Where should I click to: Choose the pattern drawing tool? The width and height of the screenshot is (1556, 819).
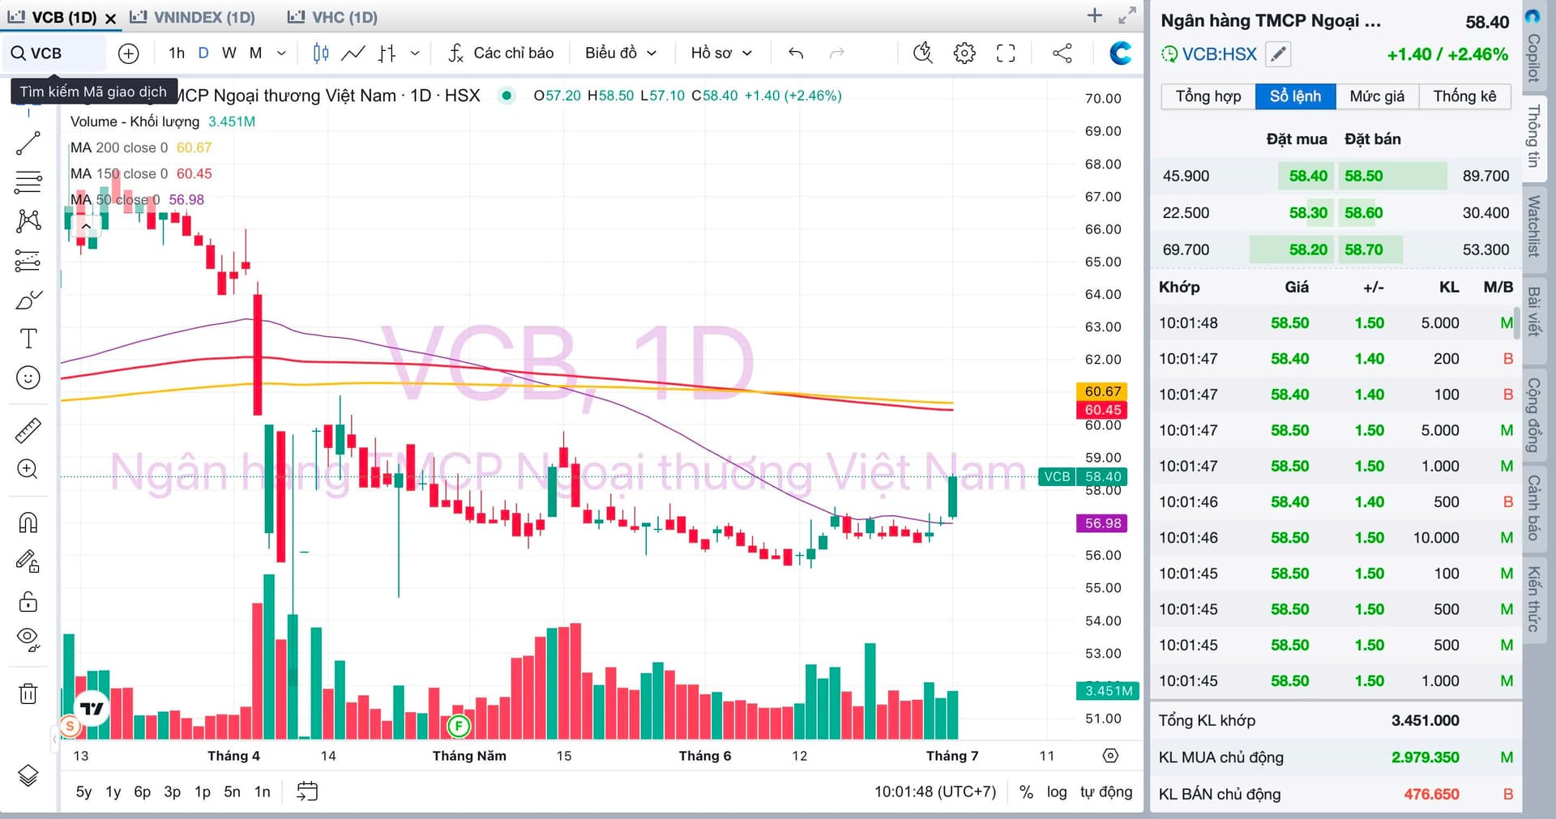[28, 220]
